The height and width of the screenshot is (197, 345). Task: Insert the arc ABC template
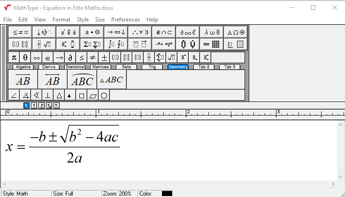pyautogui.click(x=82, y=80)
